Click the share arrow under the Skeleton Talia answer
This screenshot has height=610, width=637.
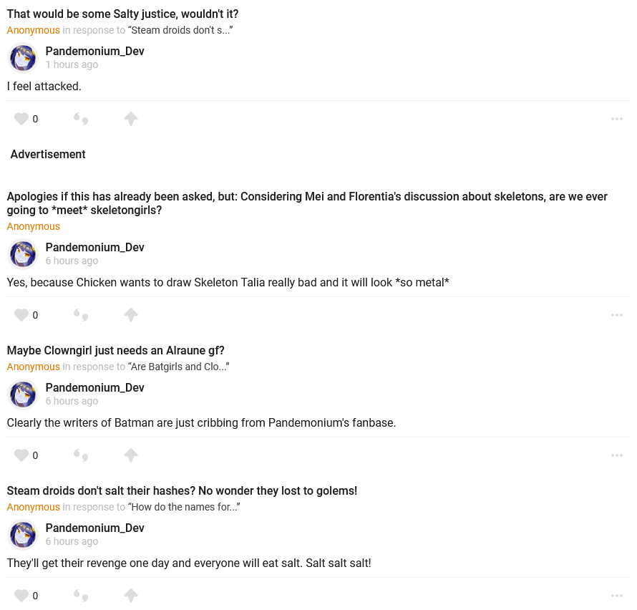coord(130,315)
